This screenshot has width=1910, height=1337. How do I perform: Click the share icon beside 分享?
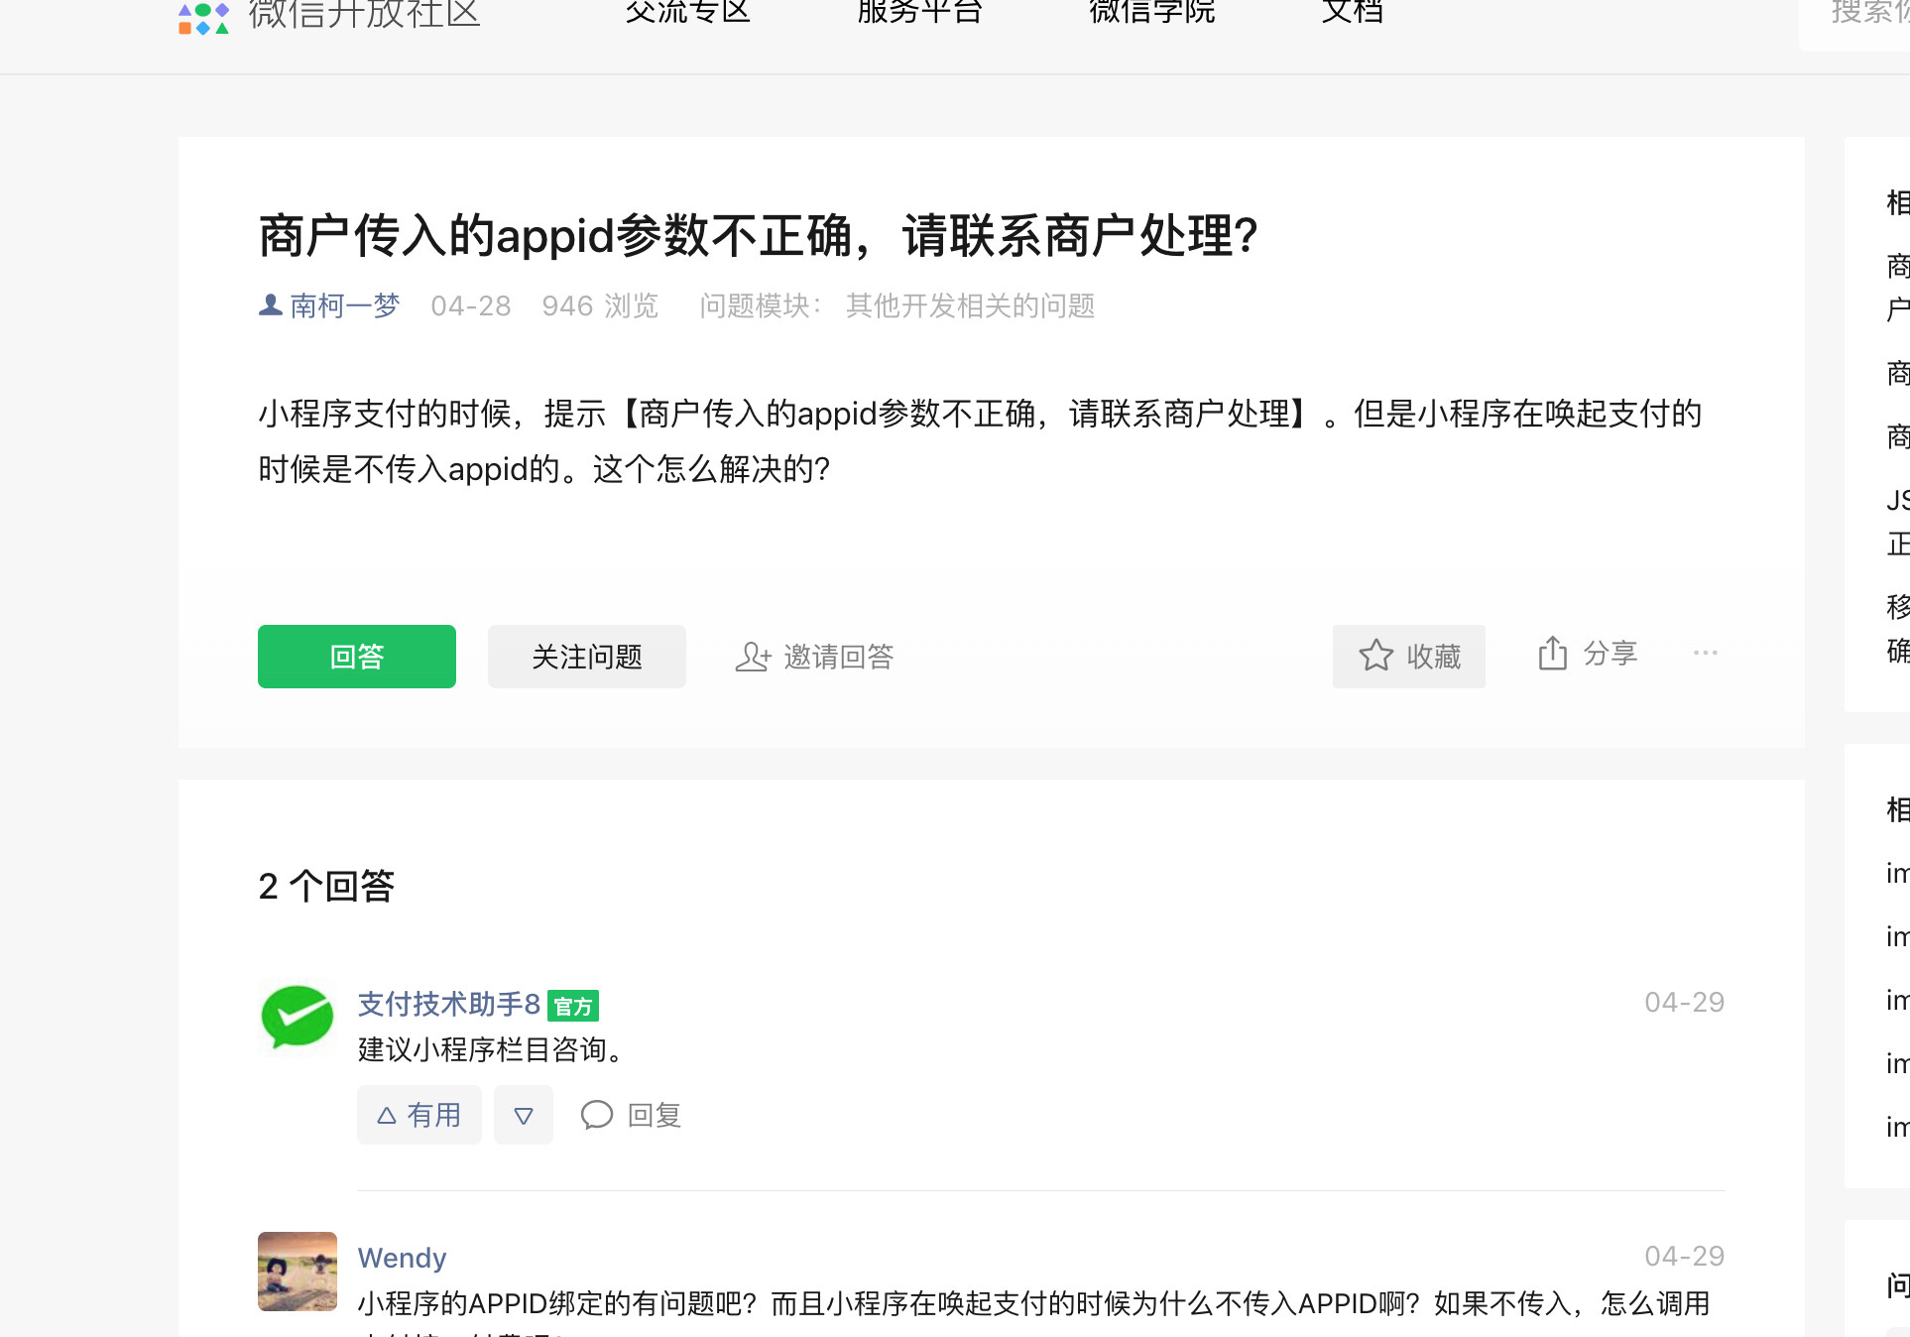(x=1552, y=654)
